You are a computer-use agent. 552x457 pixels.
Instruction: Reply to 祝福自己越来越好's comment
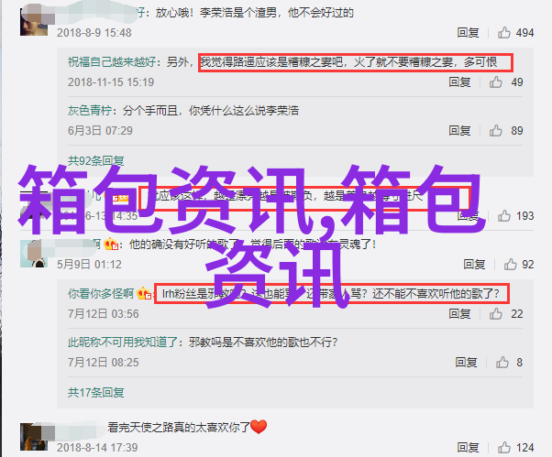(x=459, y=82)
